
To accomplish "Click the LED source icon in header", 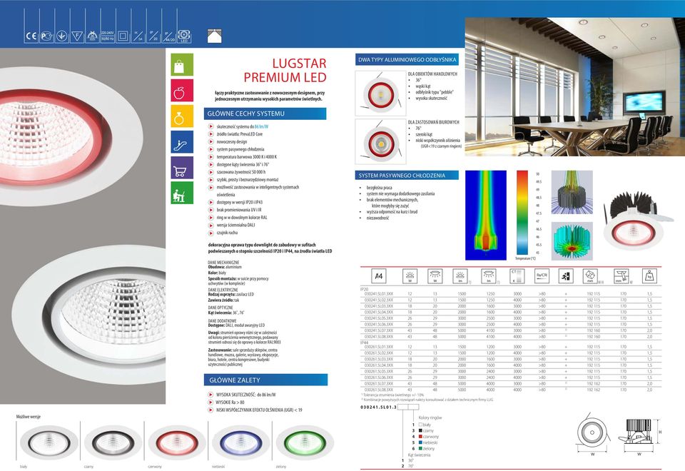I will (184, 36).
